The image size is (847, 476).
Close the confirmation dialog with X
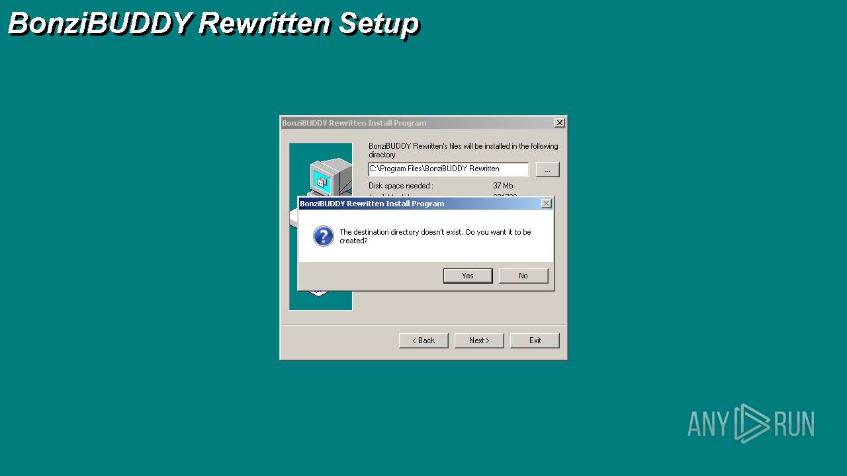547,204
